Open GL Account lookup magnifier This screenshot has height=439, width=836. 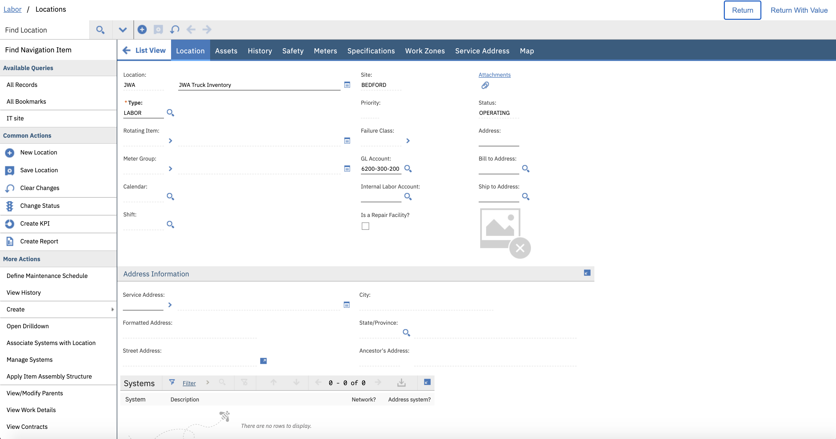(408, 169)
